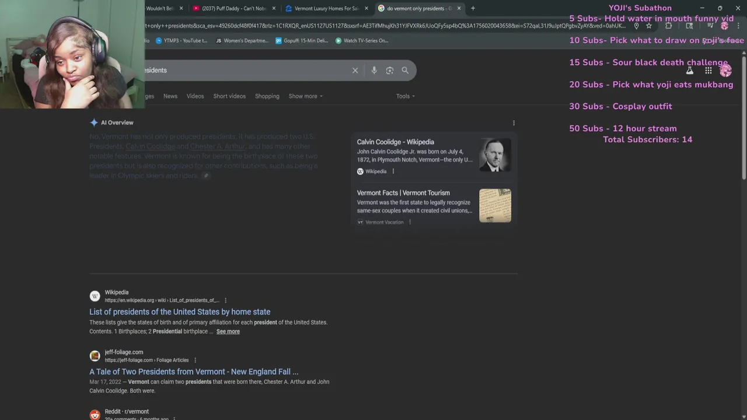Start voice search with microphone icon
Image resolution: width=747 pixels, height=420 pixels.
[374, 71]
